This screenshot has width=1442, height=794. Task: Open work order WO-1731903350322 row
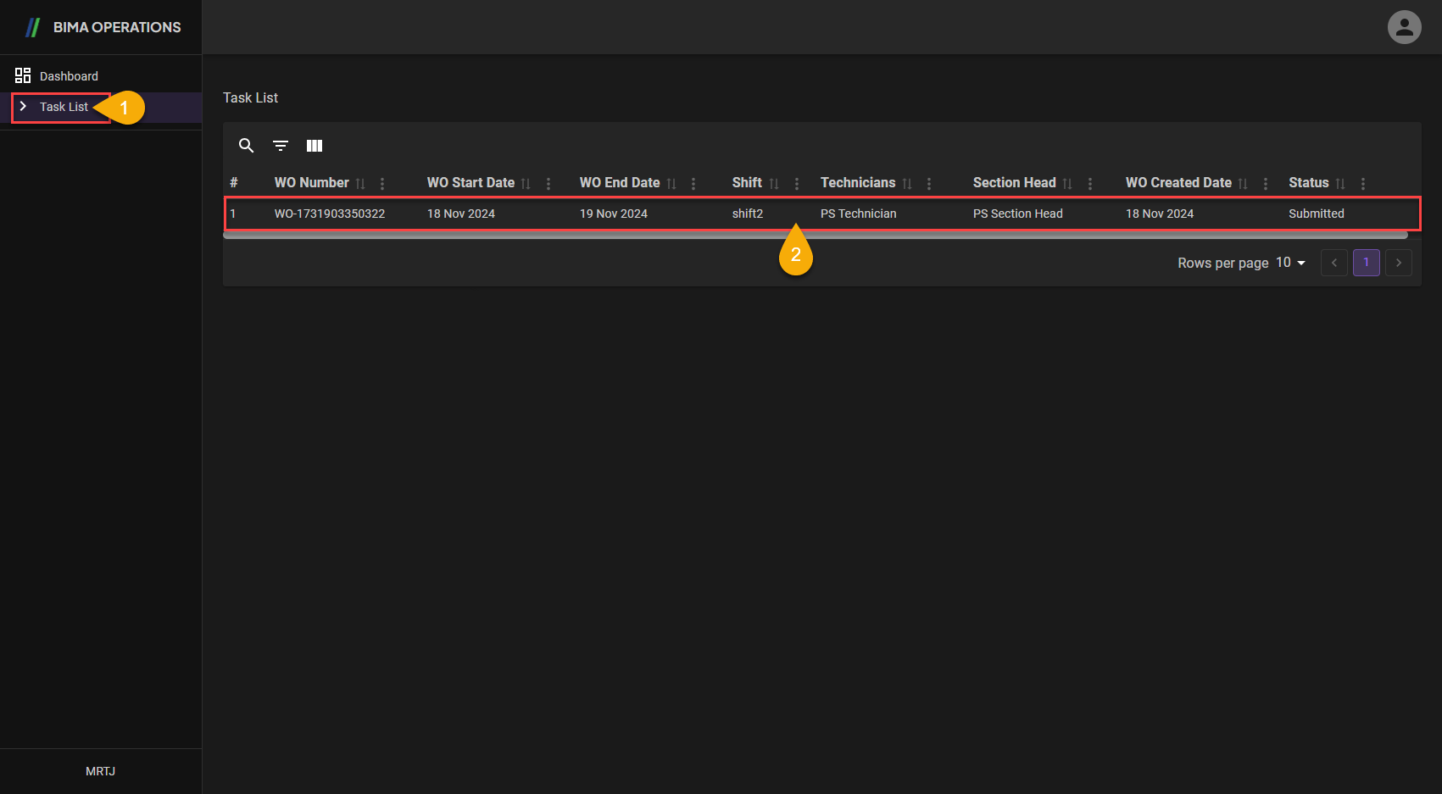coord(329,214)
